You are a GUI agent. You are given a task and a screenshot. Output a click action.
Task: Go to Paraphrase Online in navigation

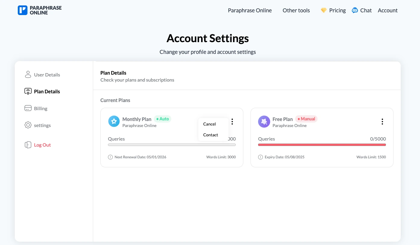tap(250, 10)
